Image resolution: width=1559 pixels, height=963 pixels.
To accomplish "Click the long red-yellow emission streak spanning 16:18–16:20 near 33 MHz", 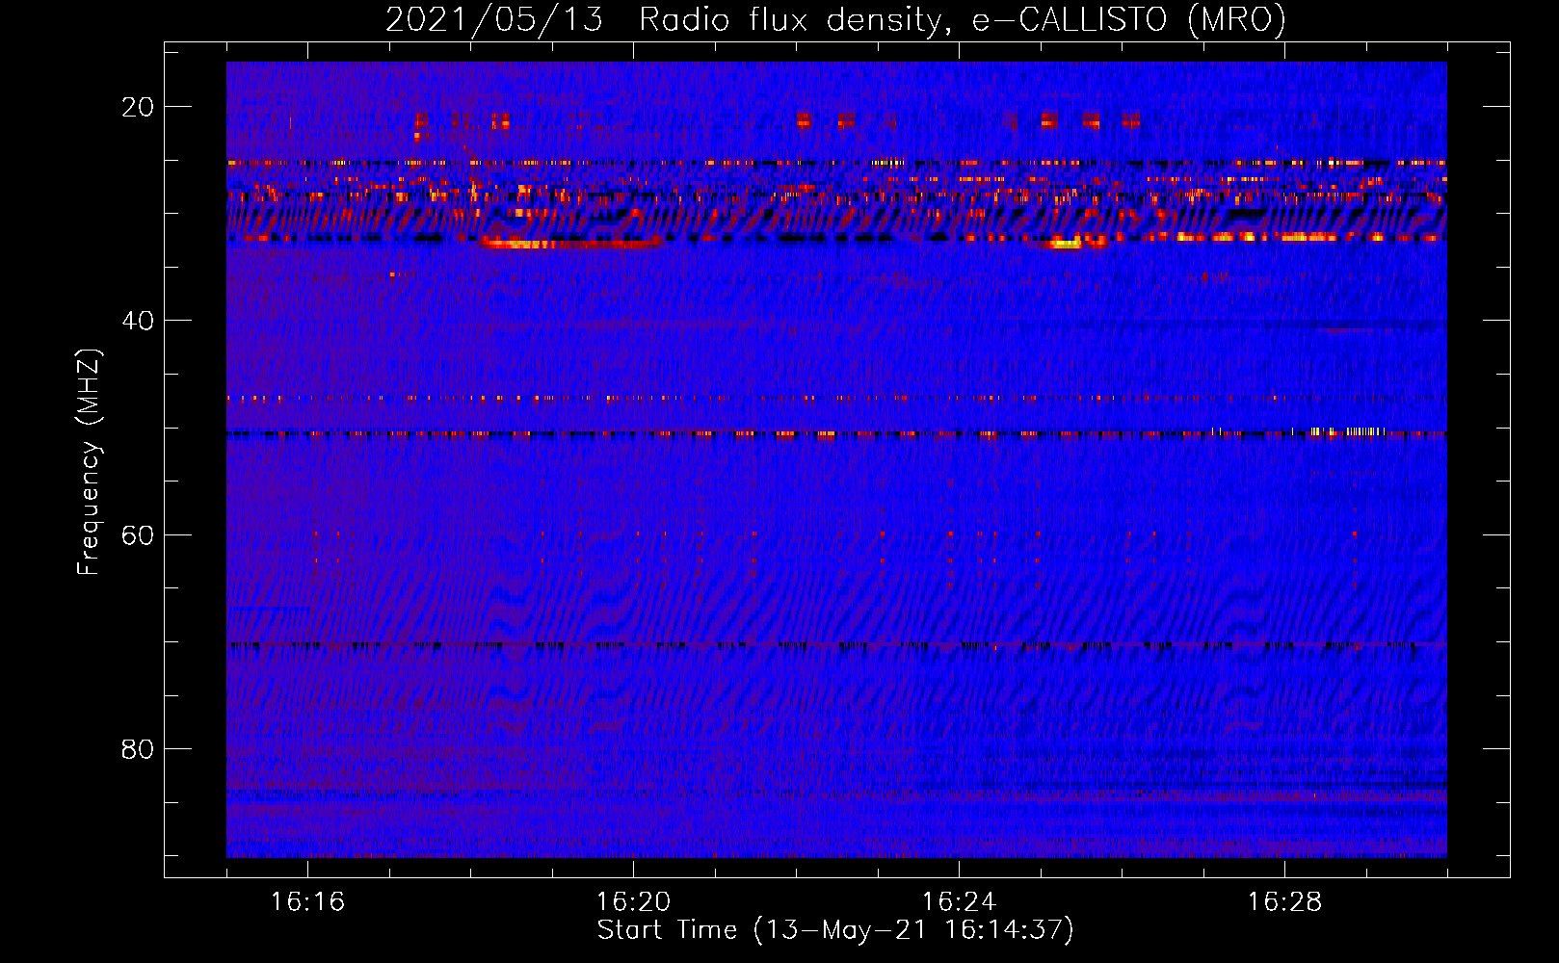I will [x=570, y=243].
